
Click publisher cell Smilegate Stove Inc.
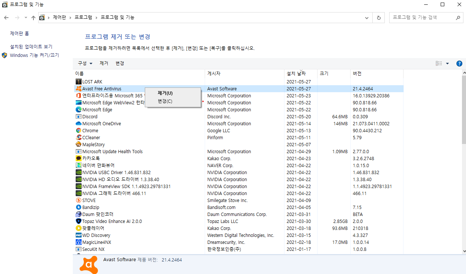(227, 200)
